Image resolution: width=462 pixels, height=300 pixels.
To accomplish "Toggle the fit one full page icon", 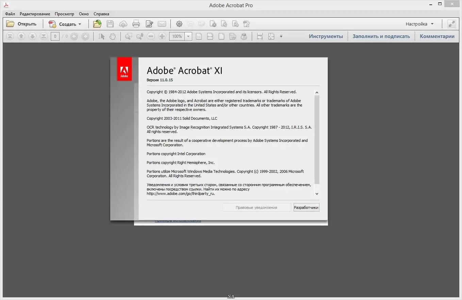I will (221, 36).
